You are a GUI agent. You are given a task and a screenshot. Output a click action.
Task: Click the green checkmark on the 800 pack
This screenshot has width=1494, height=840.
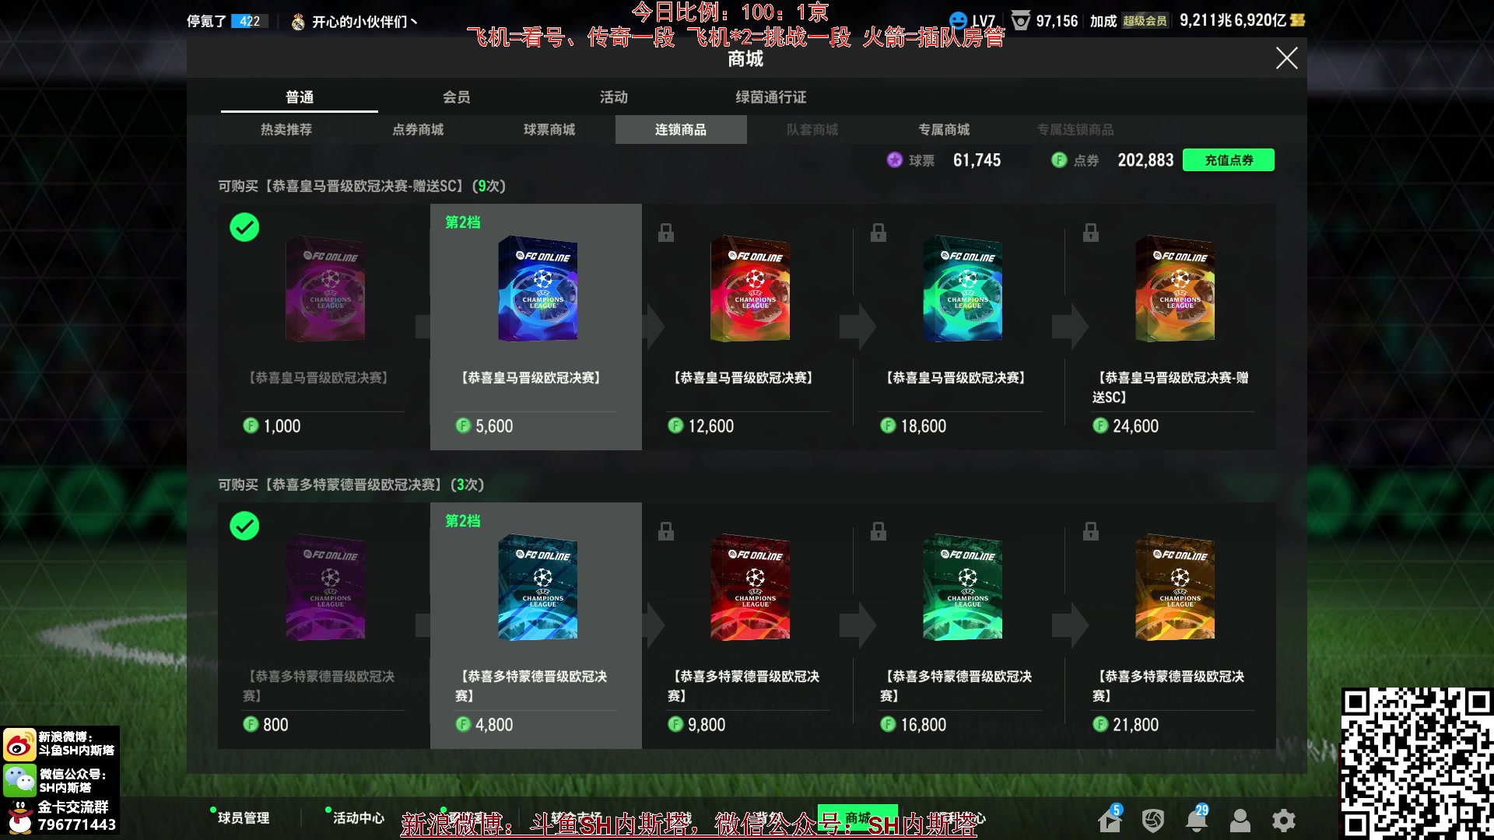pos(244,526)
